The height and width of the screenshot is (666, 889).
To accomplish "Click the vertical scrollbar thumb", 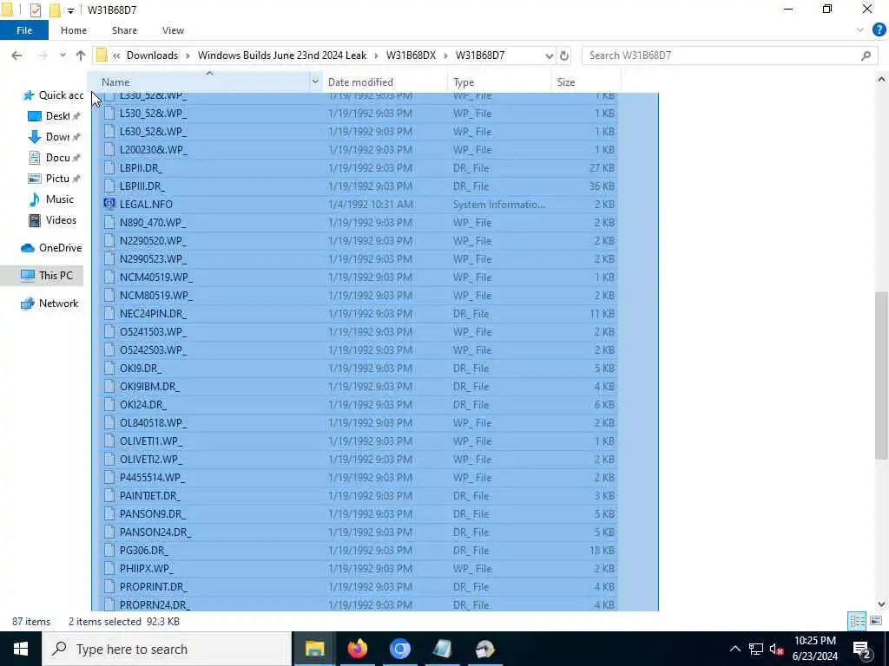I will 881,375.
